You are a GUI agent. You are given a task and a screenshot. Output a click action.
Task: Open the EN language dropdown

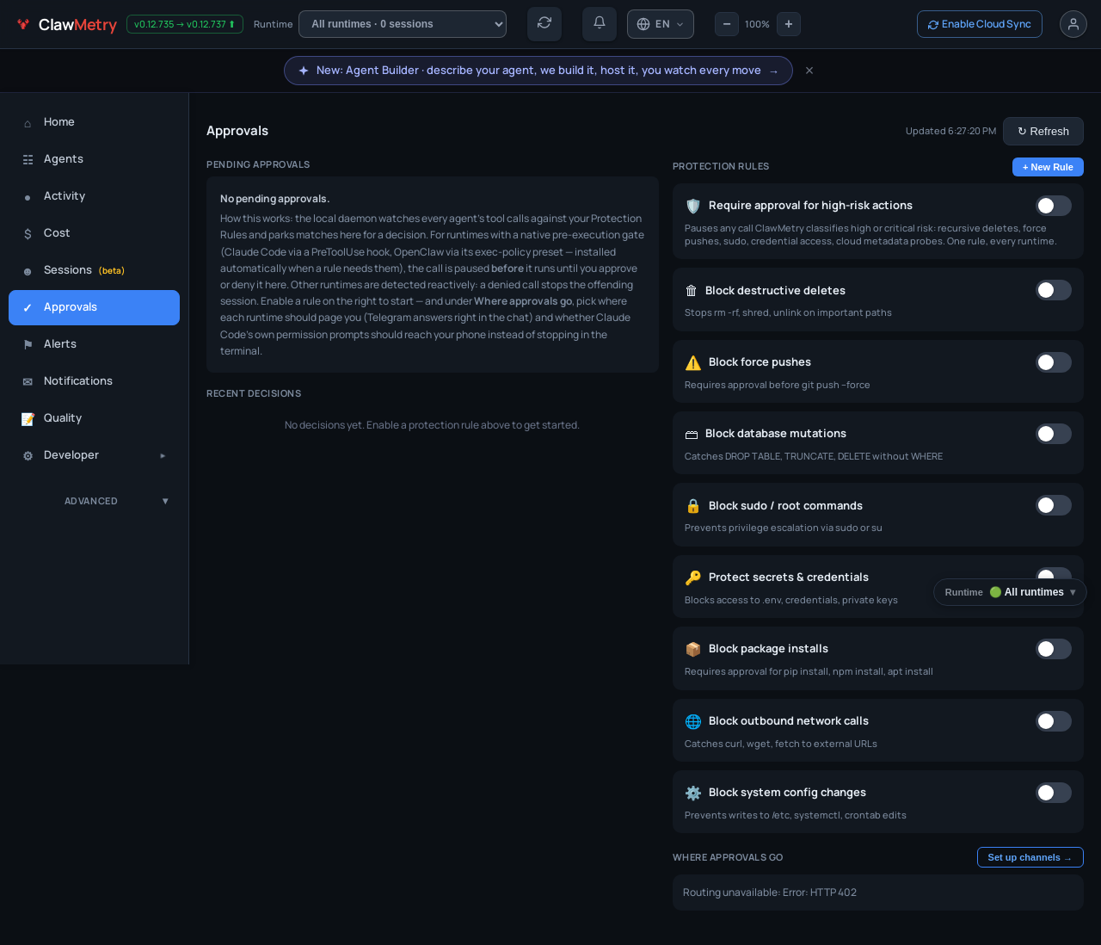pos(661,24)
